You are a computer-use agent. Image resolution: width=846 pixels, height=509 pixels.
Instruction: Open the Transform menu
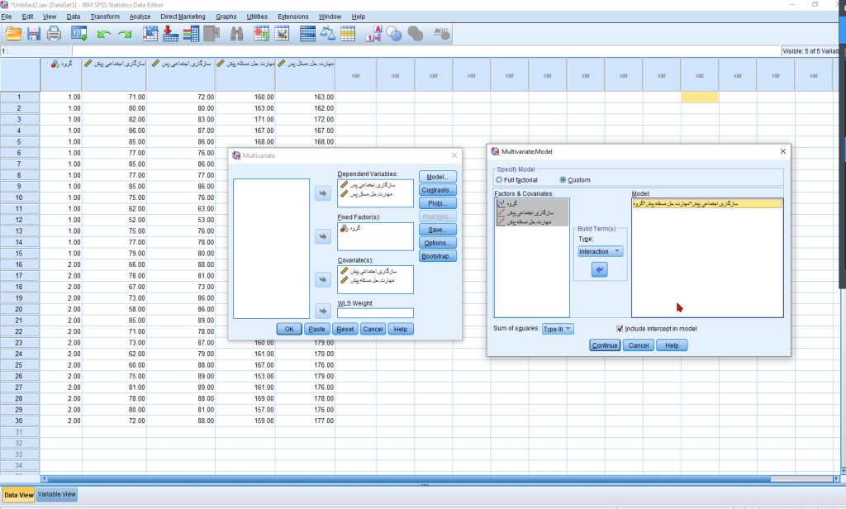(x=105, y=17)
